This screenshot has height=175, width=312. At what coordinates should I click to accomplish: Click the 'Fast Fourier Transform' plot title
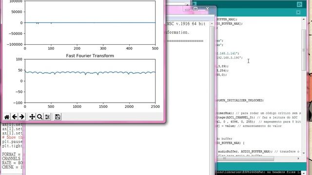coord(90,56)
